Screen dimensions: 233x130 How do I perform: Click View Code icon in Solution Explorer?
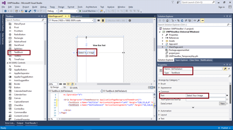point(195,21)
